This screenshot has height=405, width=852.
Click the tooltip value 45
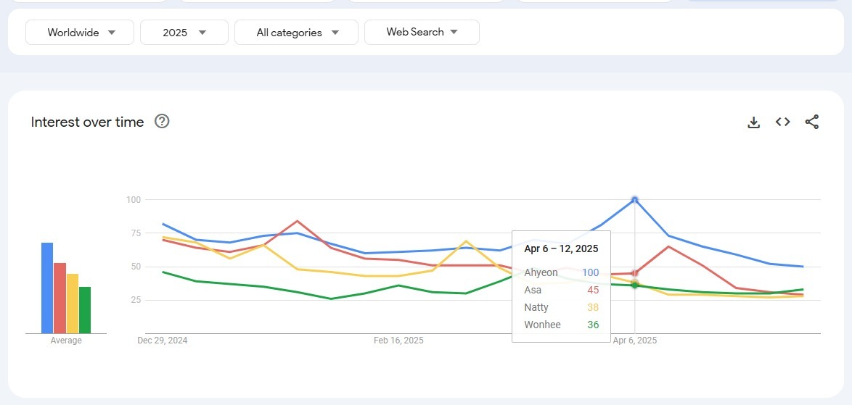click(593, 290)
